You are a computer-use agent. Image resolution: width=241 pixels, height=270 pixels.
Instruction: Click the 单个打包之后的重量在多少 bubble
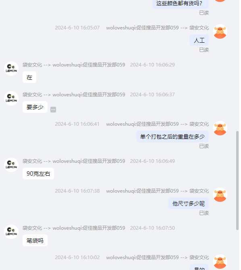pyautogui.click(x=172, y=136)
